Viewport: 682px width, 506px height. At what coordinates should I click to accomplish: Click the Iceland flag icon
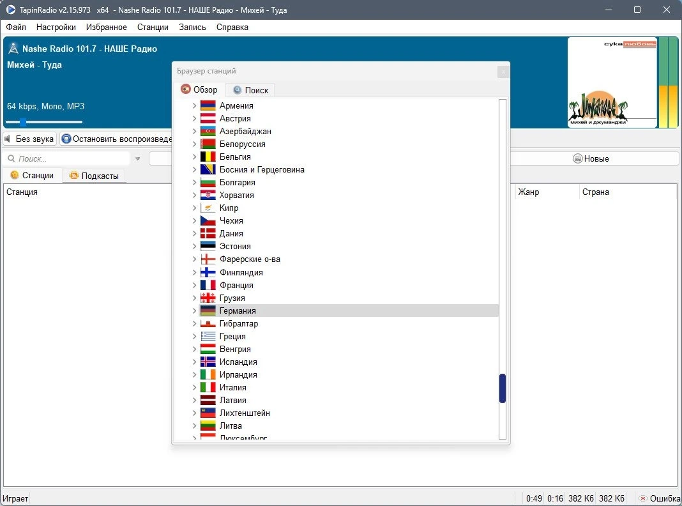coord(208,362)
